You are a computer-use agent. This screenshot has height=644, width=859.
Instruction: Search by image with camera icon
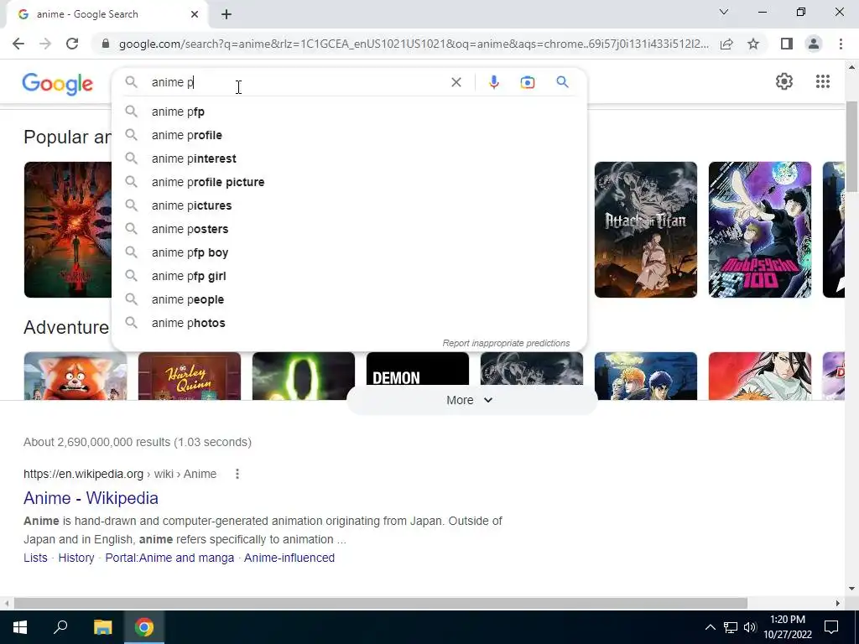point(528,82)
